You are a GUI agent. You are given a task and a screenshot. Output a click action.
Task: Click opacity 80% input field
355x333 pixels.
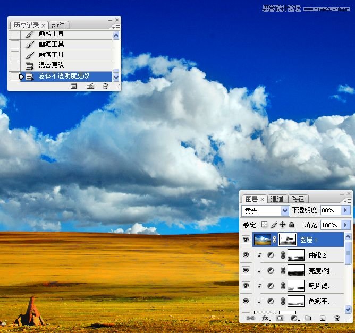click(331, 210)
